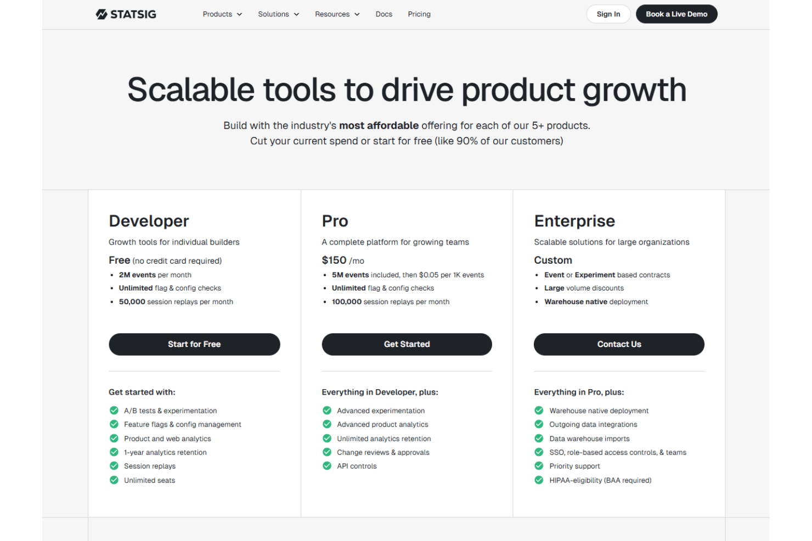
Task: Expand the Resources dropdown menu
Action: tap(337, 14)
